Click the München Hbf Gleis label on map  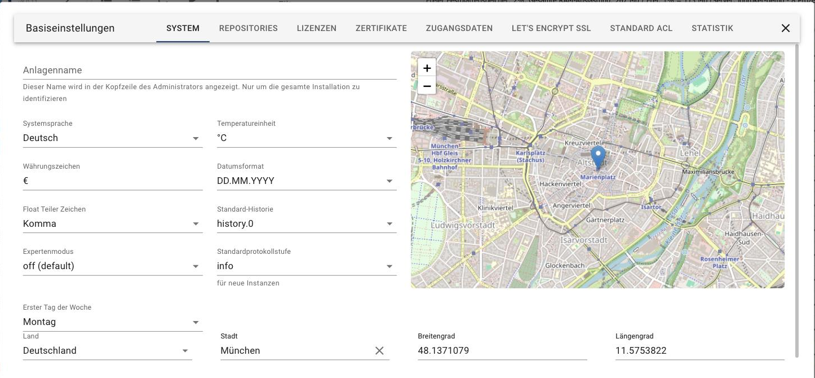click(x=445, y=156)
